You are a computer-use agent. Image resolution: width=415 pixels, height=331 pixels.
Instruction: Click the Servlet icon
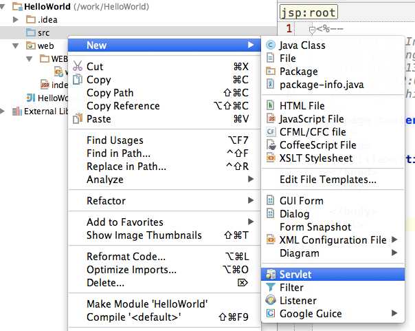pyautogui.click(x=271, y=275)
